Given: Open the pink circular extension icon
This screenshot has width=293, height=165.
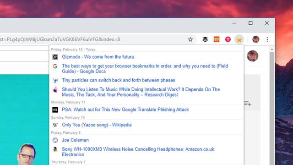Looking at the screenshot, I should (x=228, y=39).
